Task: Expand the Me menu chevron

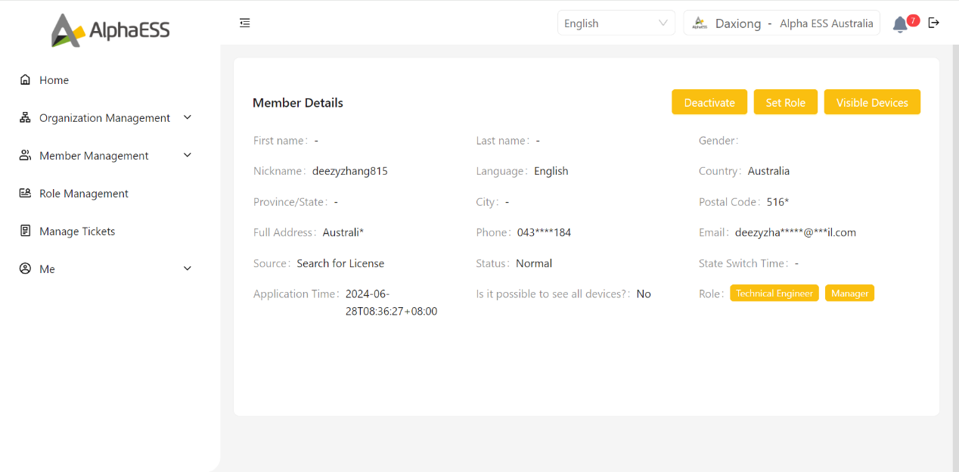Action: click(x=188, y=269)
